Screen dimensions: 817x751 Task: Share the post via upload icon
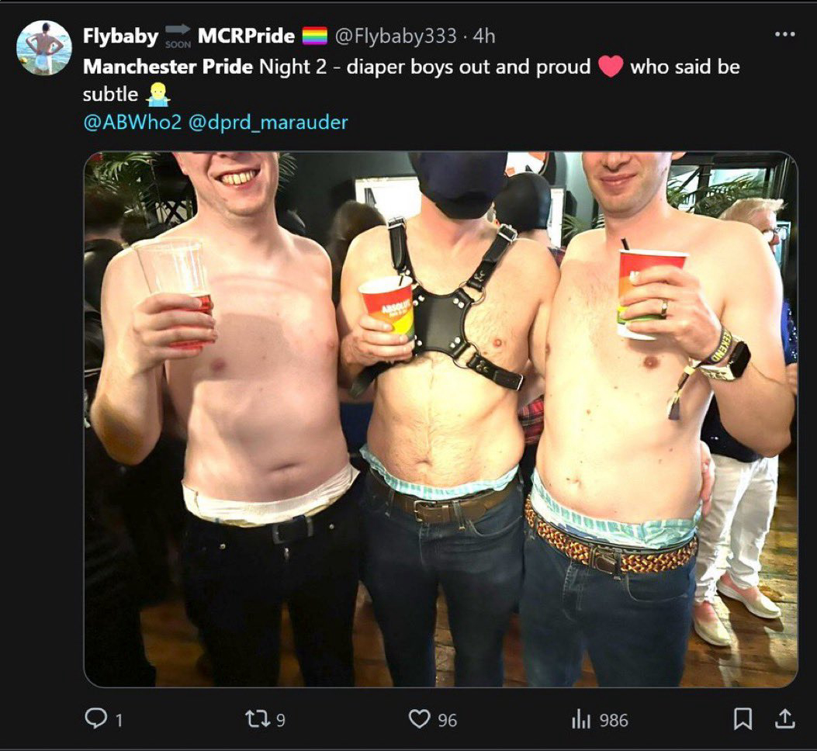[x=784, y=719]
